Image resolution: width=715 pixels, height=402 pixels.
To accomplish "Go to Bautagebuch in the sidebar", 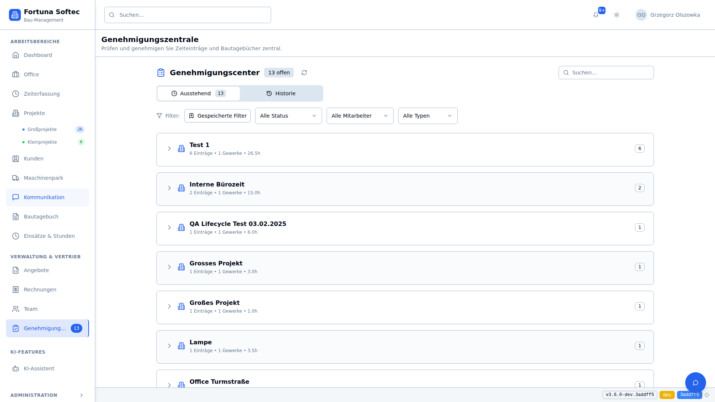I will (x=41, y=217).
